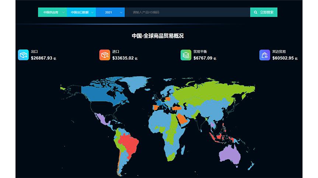Click the export value $26867.93
The height and width of the screenshot is (178, 318).
[42, 58]
